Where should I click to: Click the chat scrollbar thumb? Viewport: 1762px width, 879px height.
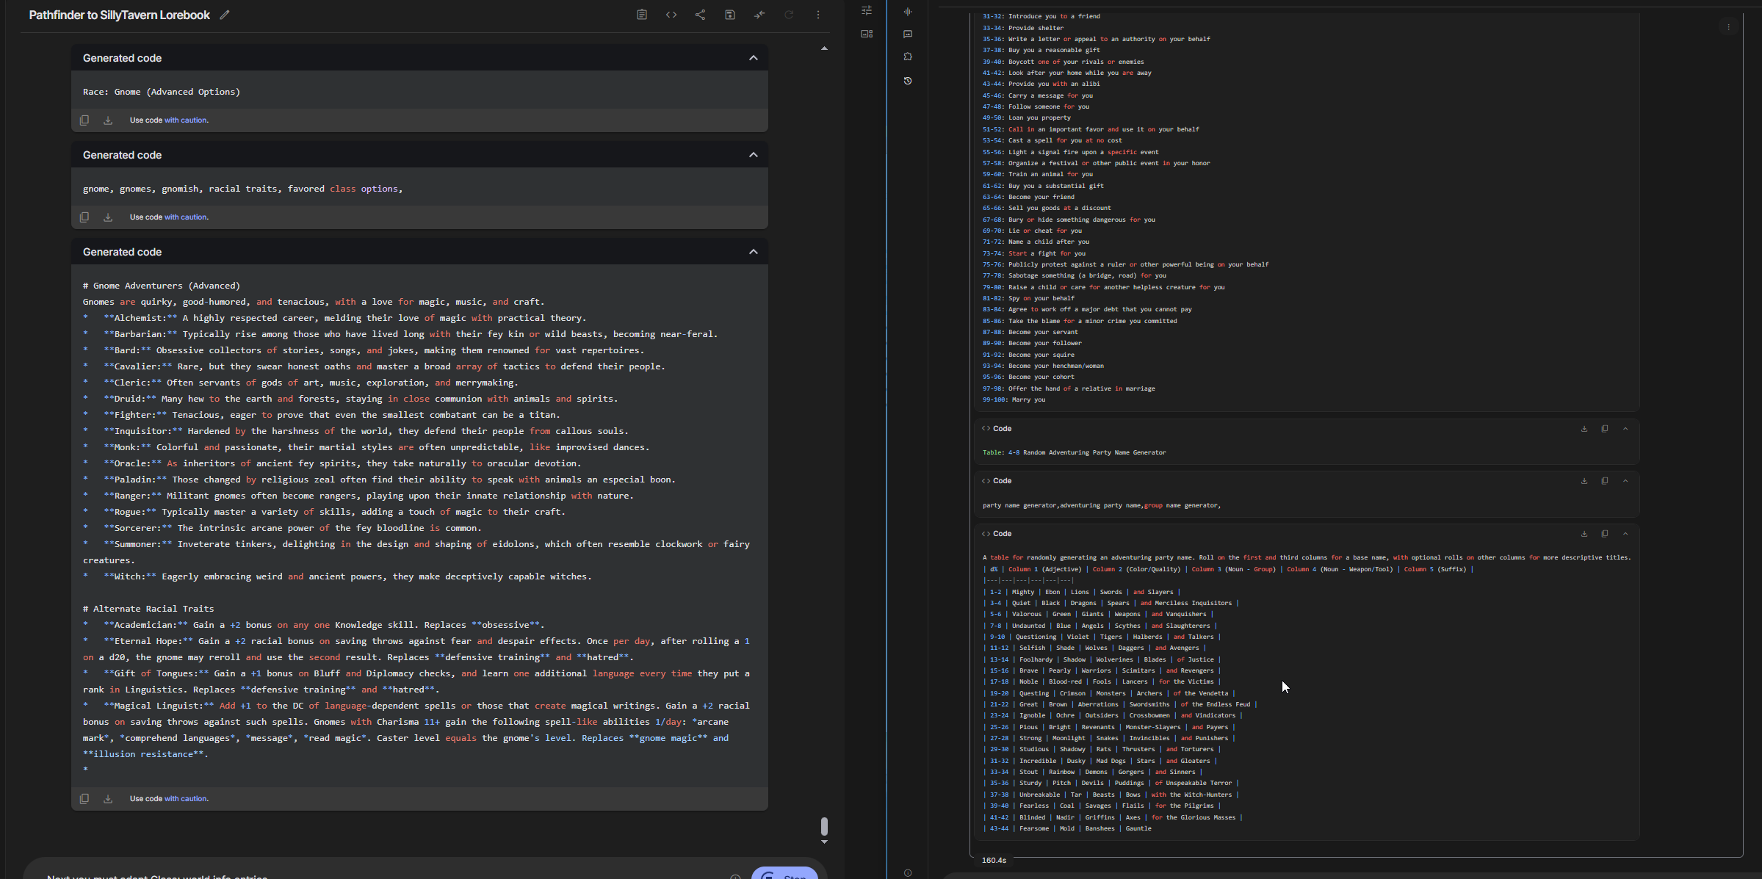tap(824, 826)
